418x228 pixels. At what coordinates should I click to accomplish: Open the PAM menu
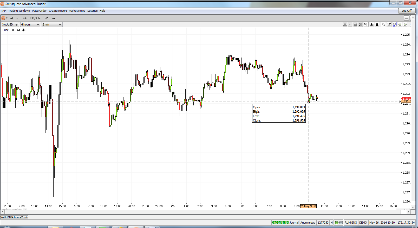point(4,11)
